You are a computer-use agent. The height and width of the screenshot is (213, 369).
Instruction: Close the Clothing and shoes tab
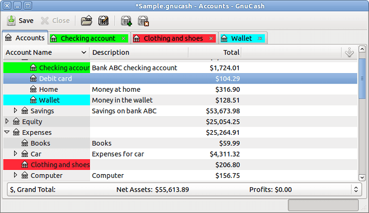pos(211,38)
